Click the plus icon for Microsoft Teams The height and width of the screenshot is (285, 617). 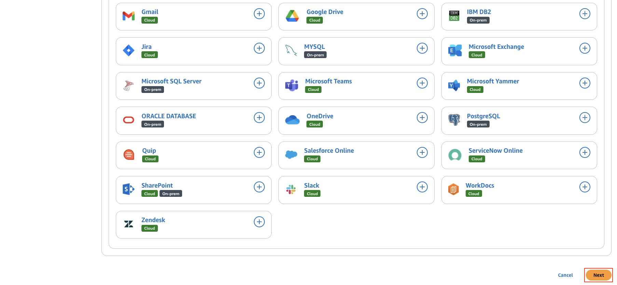click(422, 83)
